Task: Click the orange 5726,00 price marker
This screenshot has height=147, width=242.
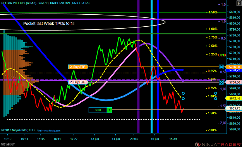Action: pos(233,67)
